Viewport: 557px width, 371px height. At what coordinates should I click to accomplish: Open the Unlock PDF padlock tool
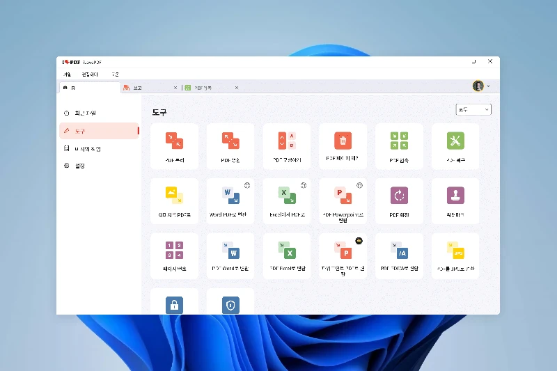[x=174, y=301]
